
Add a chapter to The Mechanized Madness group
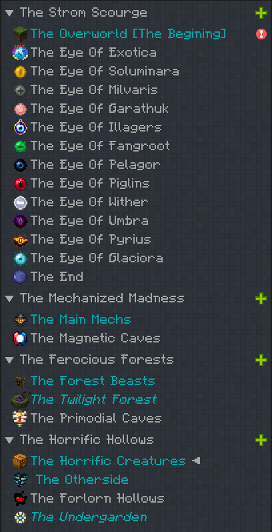pos(261,298)
